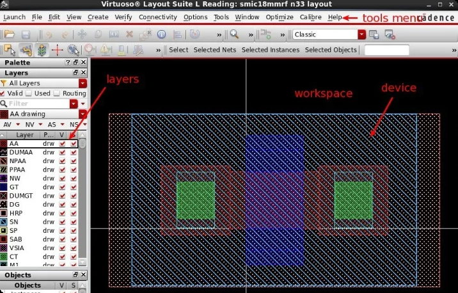458x293 pixels.
Task: Open the AA drawing layer dropdown
Action: click(83, 114)
